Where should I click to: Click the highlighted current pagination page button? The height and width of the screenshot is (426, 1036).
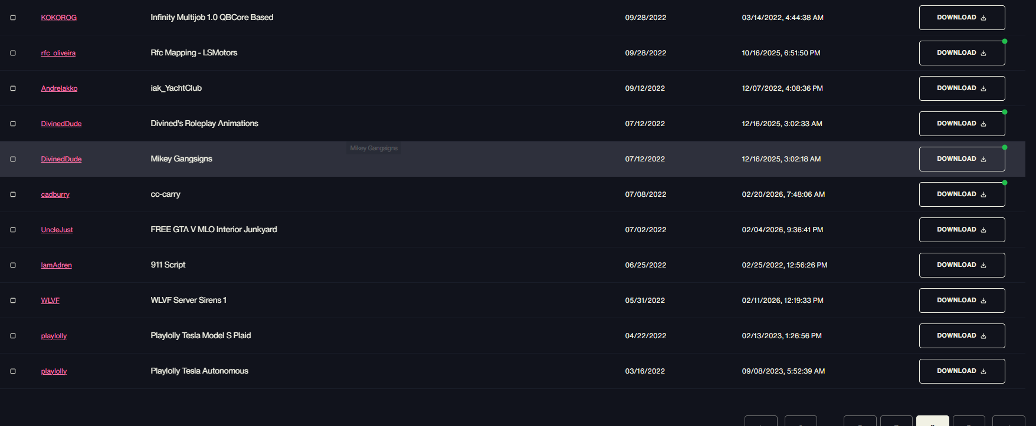click(932, 421)
